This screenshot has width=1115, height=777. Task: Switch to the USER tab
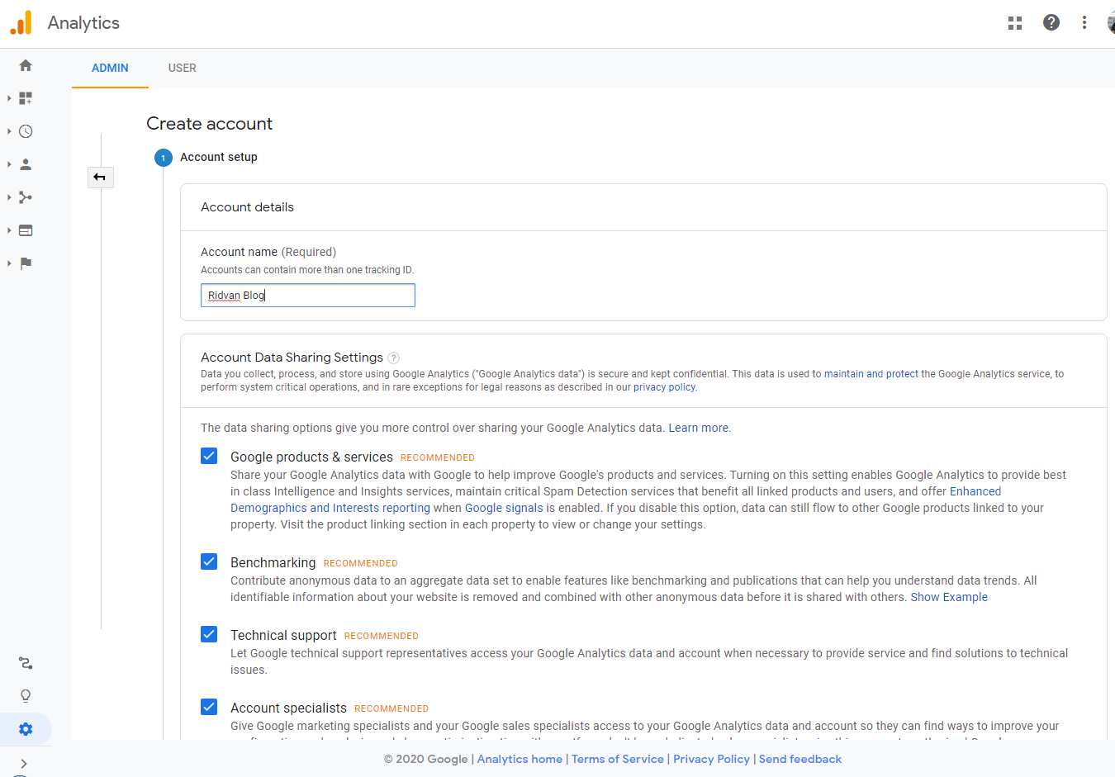tap(183, 68)
